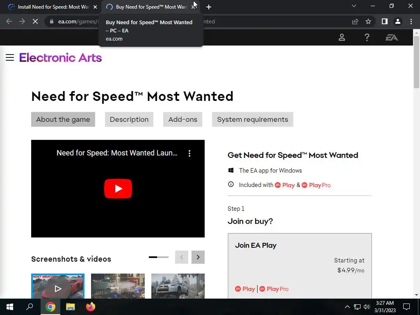Screen dimensions: 420x315
Task: Open the EA hamburger navigation menu
Action: pos(10,57)
